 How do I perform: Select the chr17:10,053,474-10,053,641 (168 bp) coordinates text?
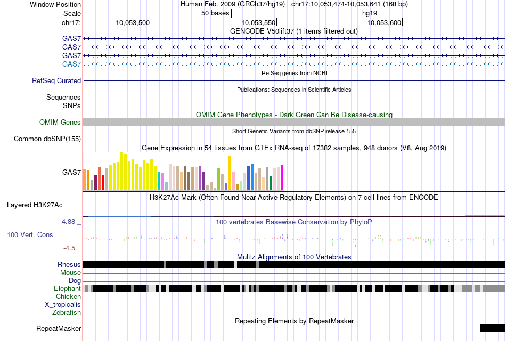[349, 4]
